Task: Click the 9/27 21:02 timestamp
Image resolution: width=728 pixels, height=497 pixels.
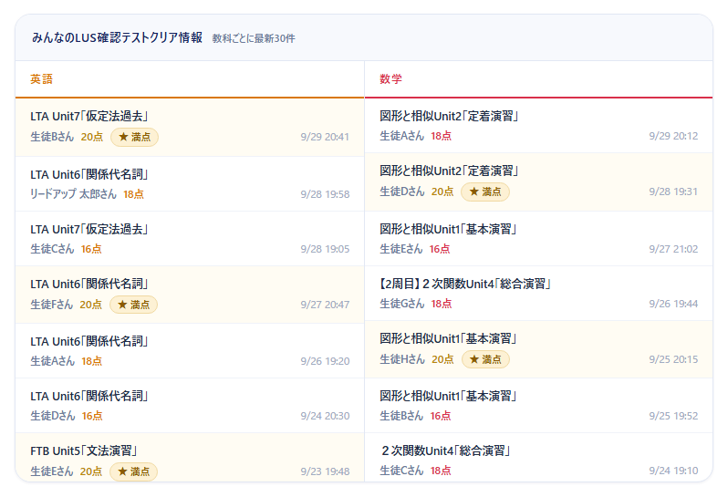Action: [673, 249]
